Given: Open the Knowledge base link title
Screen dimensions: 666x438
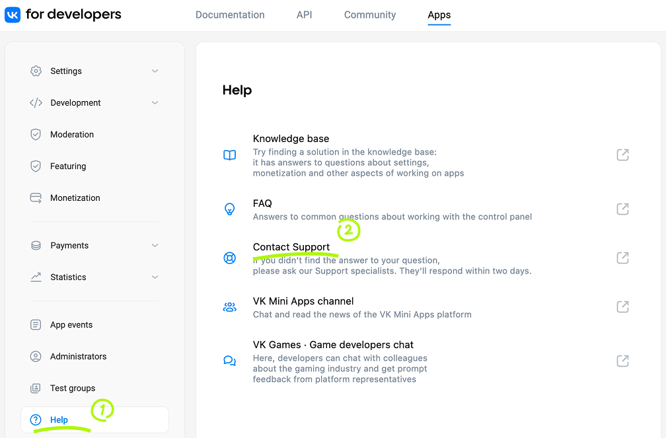Looking at the screenshot, I should click(x=291, y=139).
